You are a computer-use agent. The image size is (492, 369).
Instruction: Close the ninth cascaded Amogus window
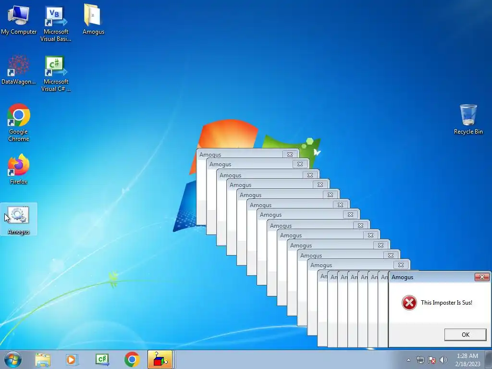(x=370, y=235)
